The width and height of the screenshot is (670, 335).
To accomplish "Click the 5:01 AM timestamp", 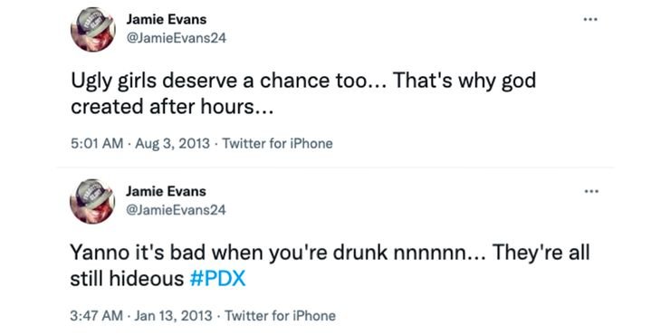I will [97, 144].
